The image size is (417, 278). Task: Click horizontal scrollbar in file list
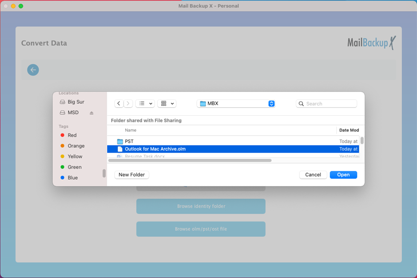(190, 160)
